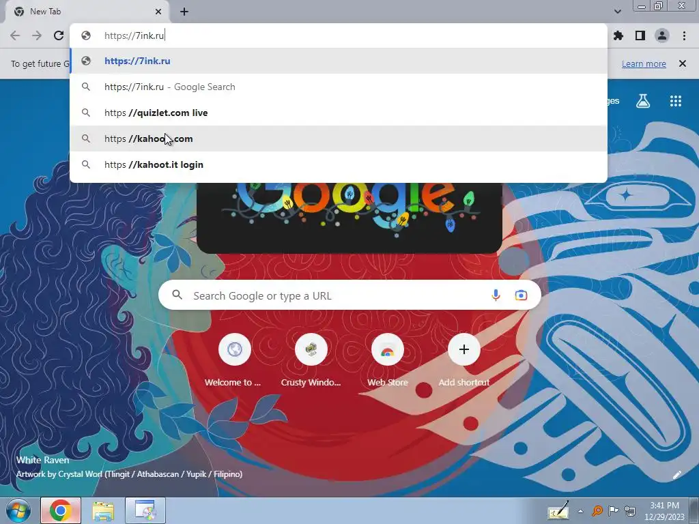Open the Web Store shortcut
The height and width of the screenshot is (524, 699).
[x=388, y=349]
